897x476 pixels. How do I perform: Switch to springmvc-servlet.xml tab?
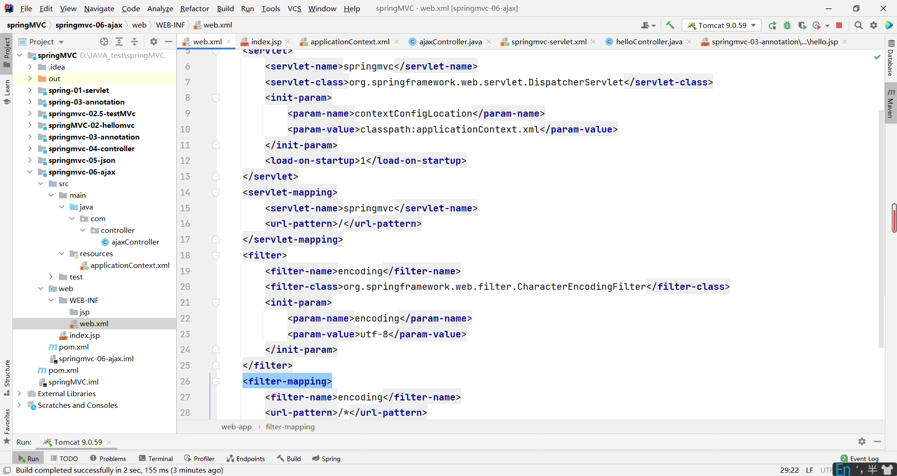tap(548, 42)
